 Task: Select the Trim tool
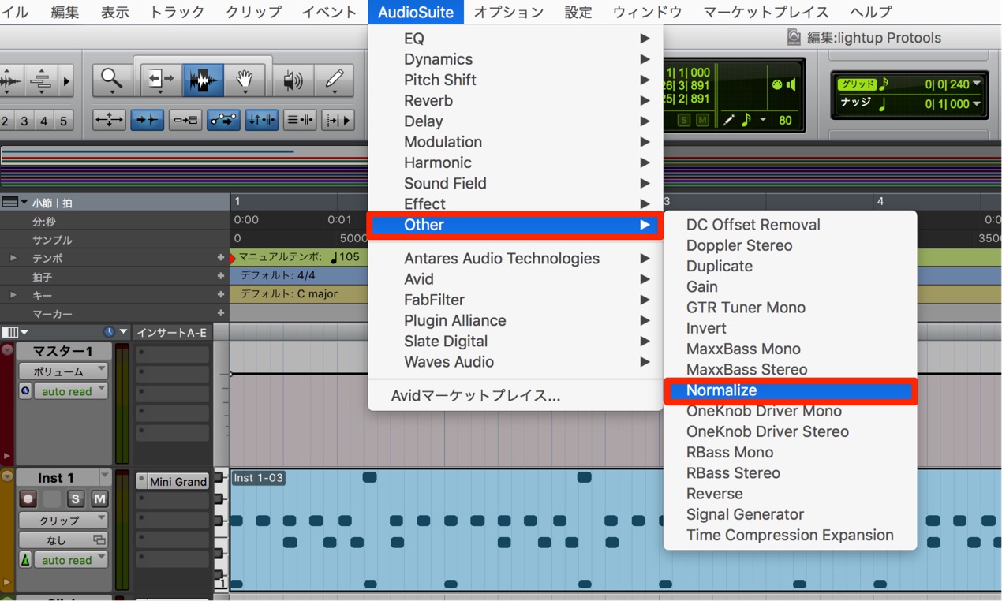click(161, 80)
